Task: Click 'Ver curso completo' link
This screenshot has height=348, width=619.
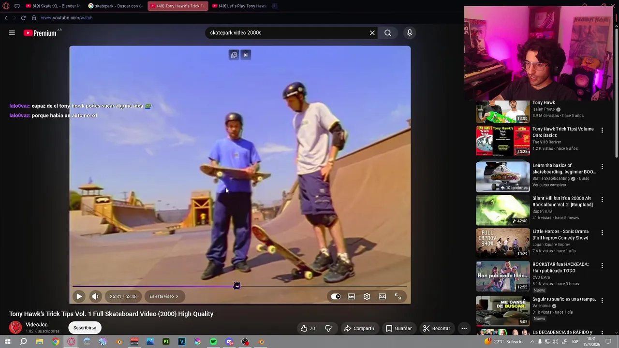Action: [549, 185]
